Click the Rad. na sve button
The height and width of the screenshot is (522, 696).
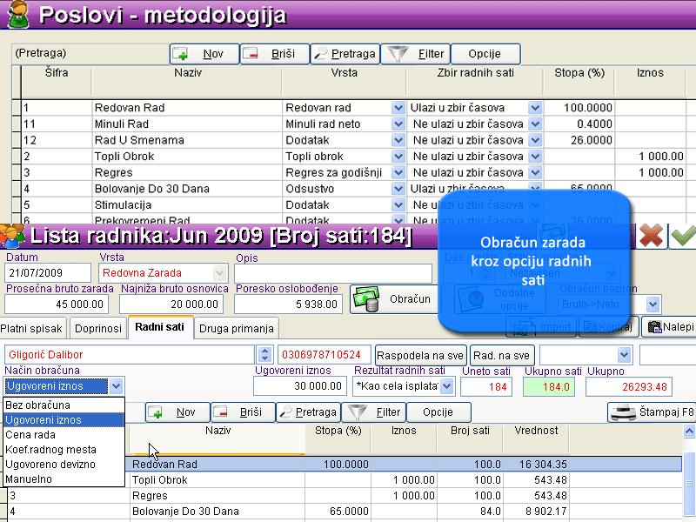coord(501,355)
